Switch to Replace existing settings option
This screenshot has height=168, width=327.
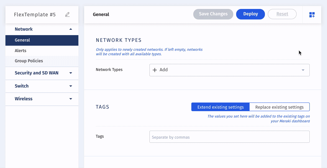(279, 107)
